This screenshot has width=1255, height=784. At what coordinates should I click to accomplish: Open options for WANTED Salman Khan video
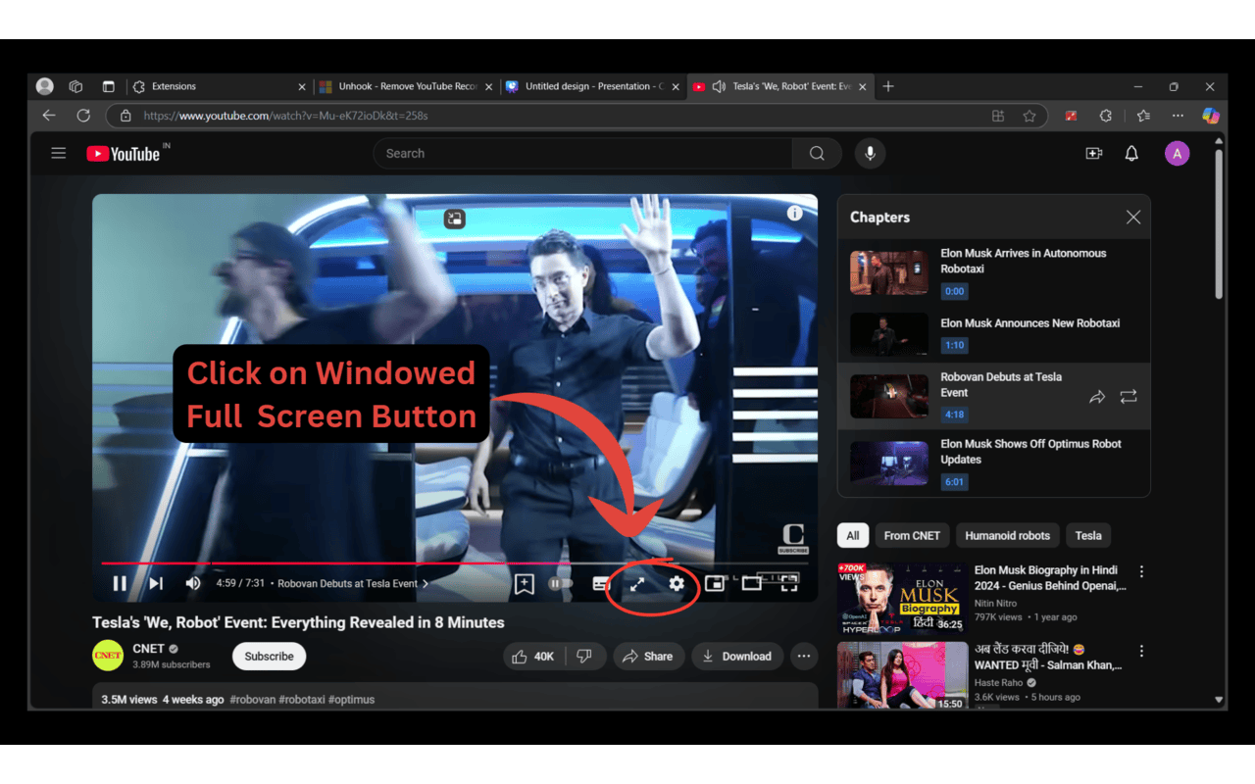click(1141, 651)
